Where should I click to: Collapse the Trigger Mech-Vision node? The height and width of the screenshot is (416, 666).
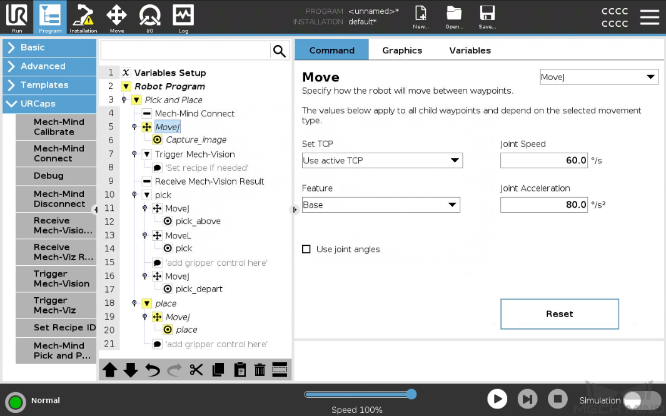tap(146, 155)
